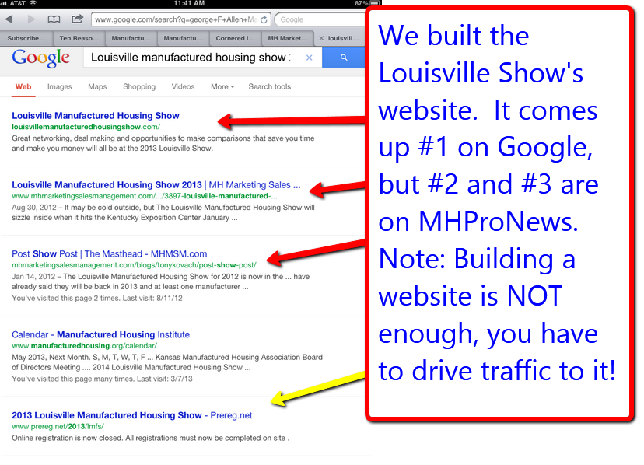Switch to the Ten Reaso... tab
Screen dimensions: 644x465
tap(79, 38)
